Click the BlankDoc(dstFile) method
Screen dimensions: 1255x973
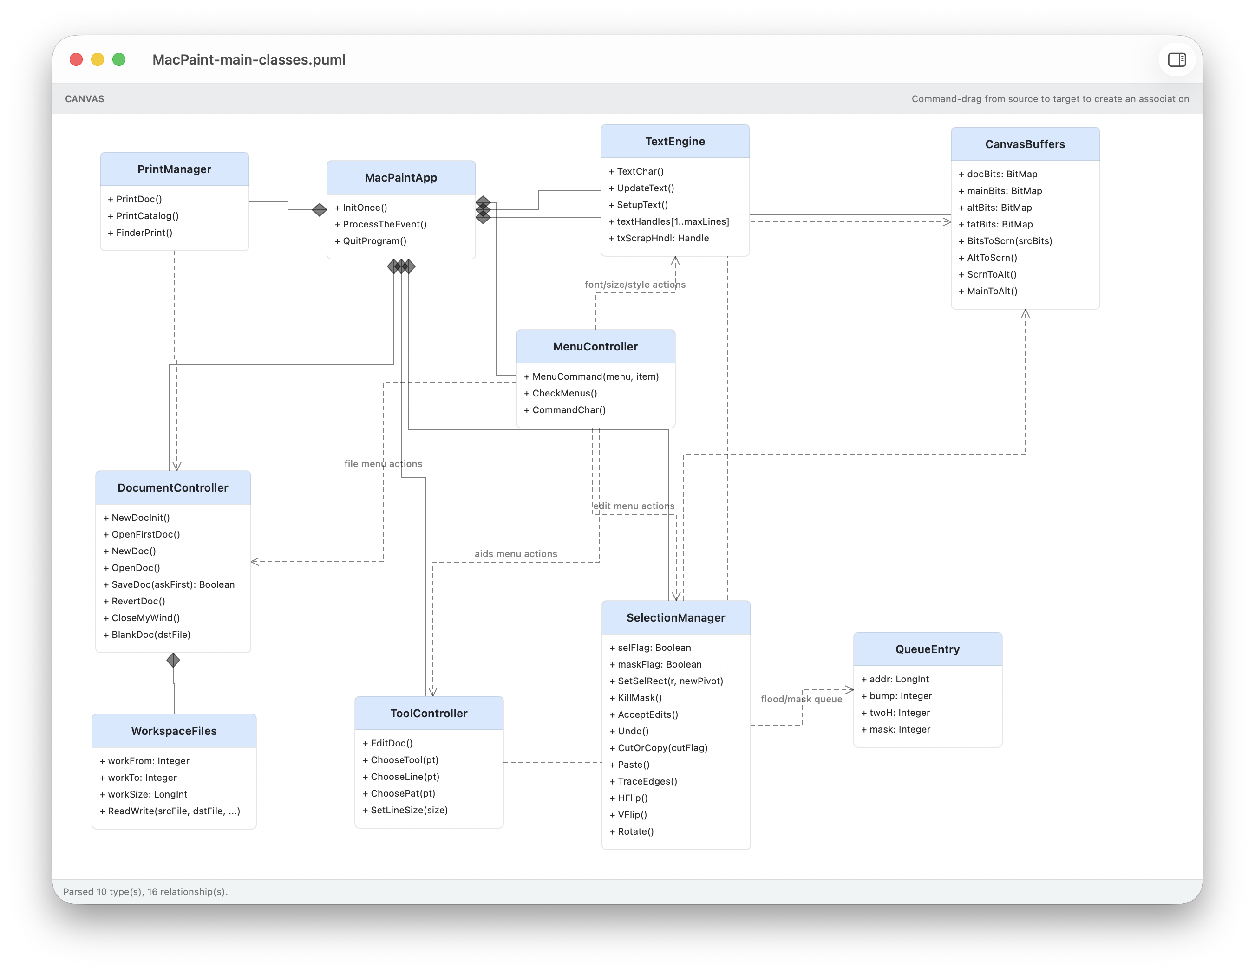coord(147,635)
